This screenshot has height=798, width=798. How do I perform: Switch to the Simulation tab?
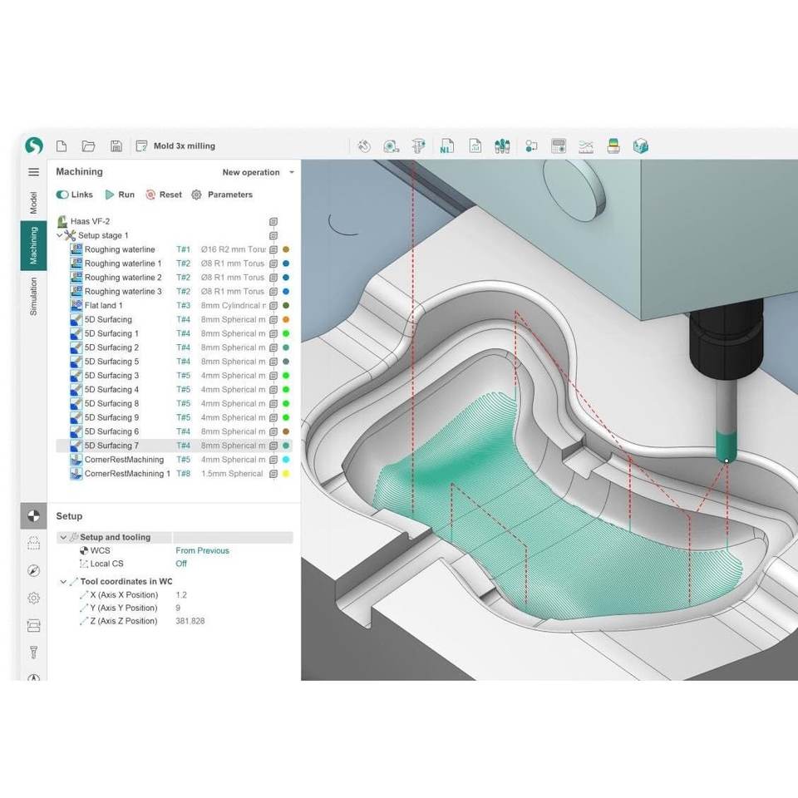pos(33,296)
